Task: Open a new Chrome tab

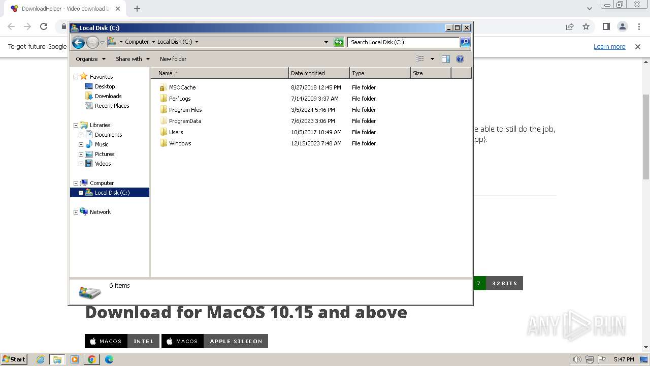Action: tap(137, 9)
